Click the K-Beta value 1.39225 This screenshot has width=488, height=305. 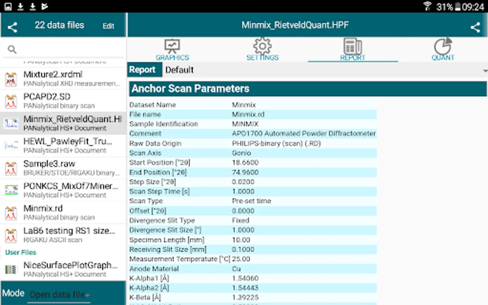pyautogui.click(x=245, y=298)
